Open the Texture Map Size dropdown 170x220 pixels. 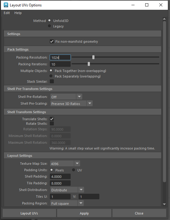tap(65, 164)
